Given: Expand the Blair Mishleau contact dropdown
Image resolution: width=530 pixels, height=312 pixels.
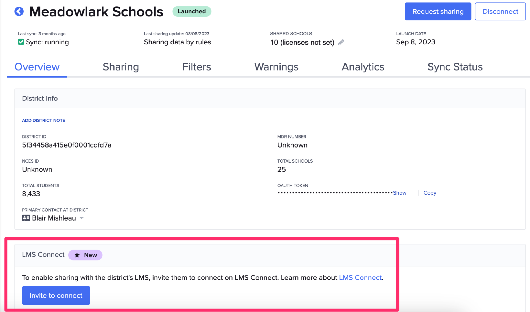Looking at the screenshot, I should [x=82, y=218].
